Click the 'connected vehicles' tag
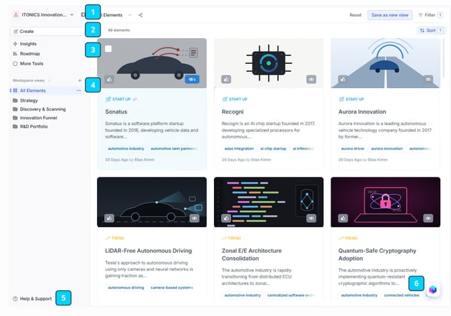 tap(402, 295)
